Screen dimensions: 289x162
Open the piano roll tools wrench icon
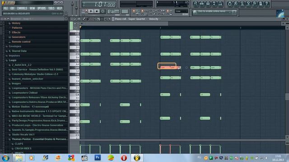pyautogui.click(x=75, y=19)
